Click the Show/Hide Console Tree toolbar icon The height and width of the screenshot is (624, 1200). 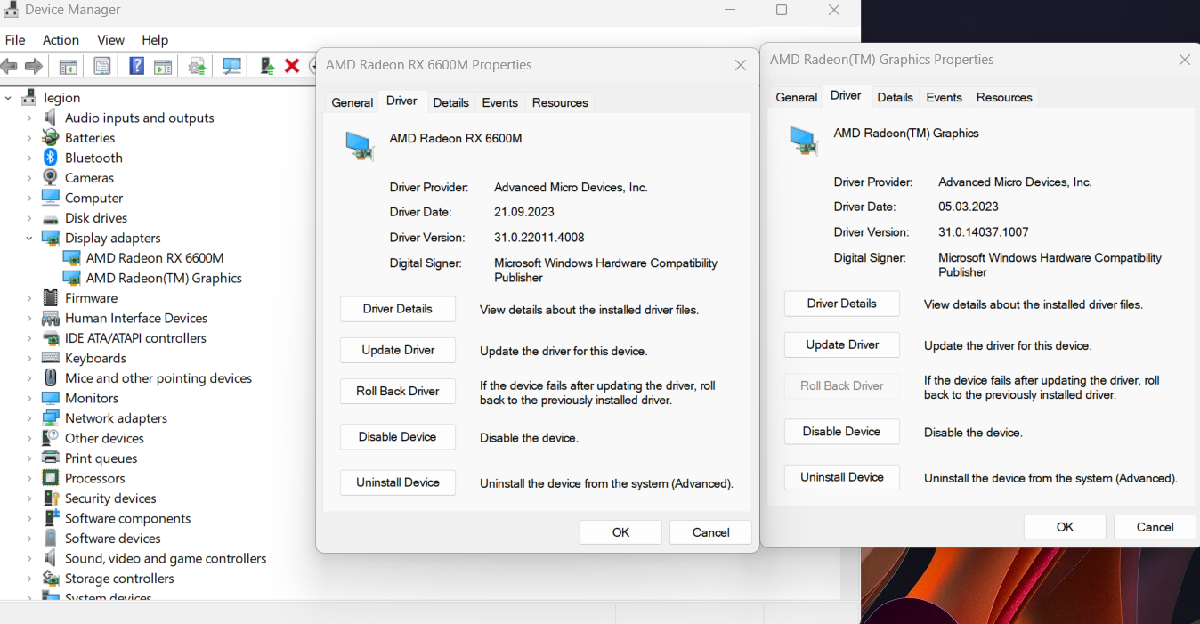[68, 67]
